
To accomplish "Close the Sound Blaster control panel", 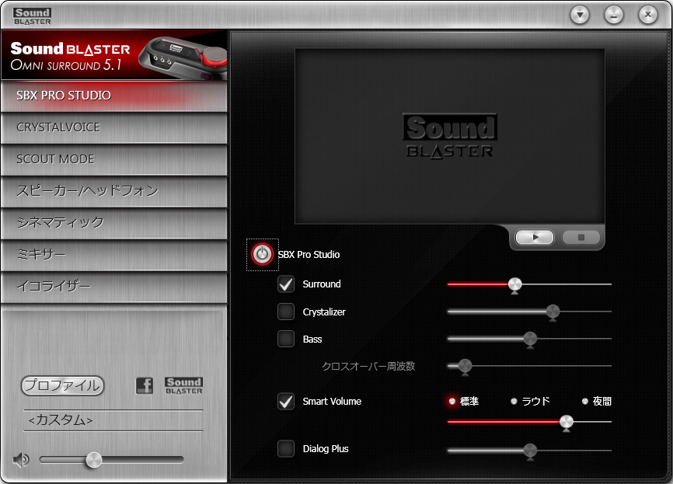I will 647,15.
